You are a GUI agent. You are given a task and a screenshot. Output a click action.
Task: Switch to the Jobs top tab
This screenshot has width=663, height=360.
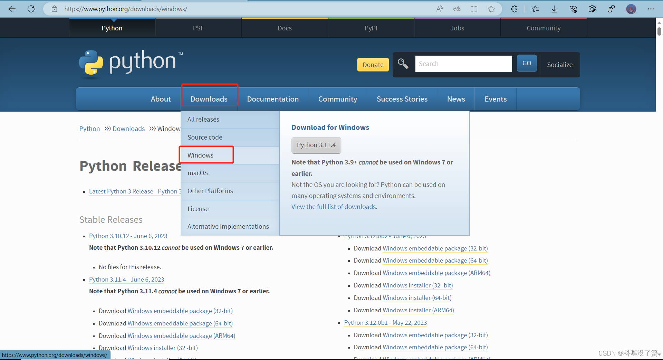[457, 28]
